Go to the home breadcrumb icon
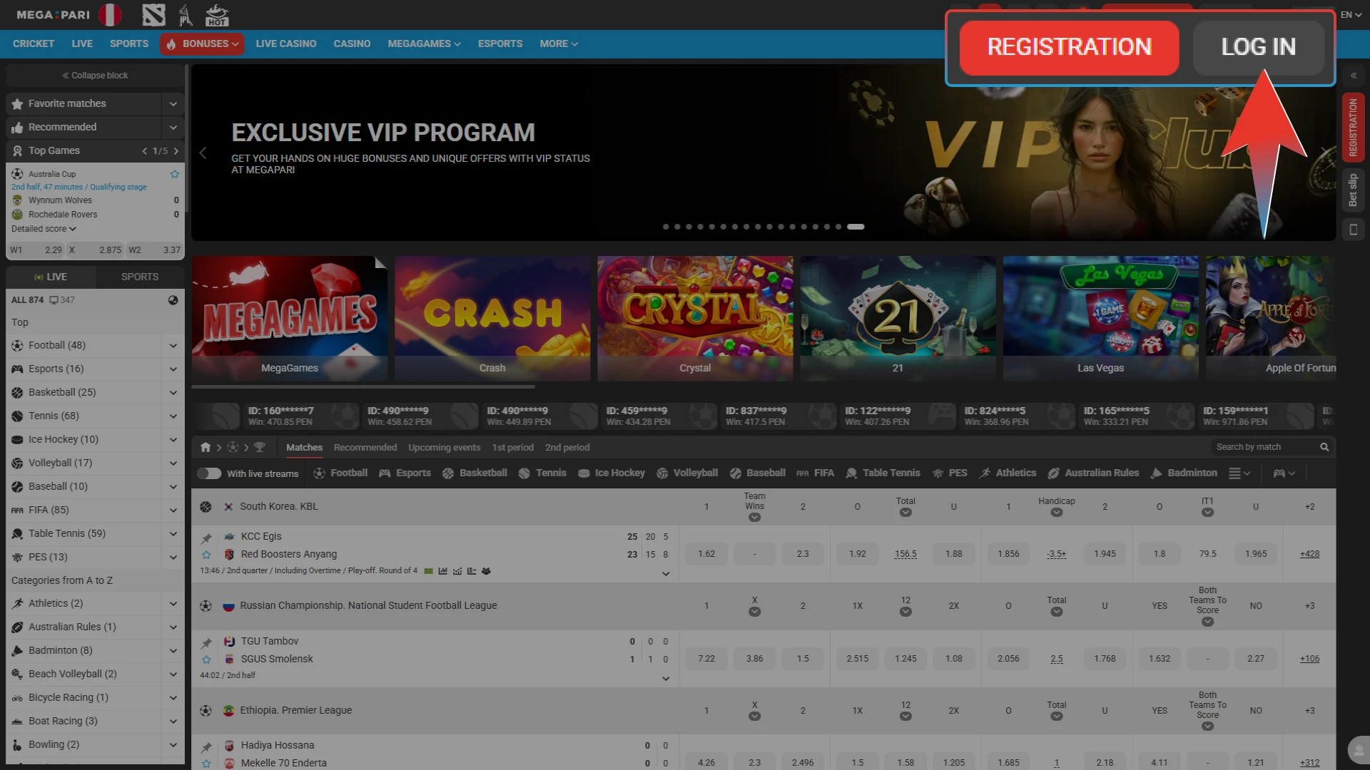Image resolution: width=1370 pixels, height=770 pixels. (205, 448)
